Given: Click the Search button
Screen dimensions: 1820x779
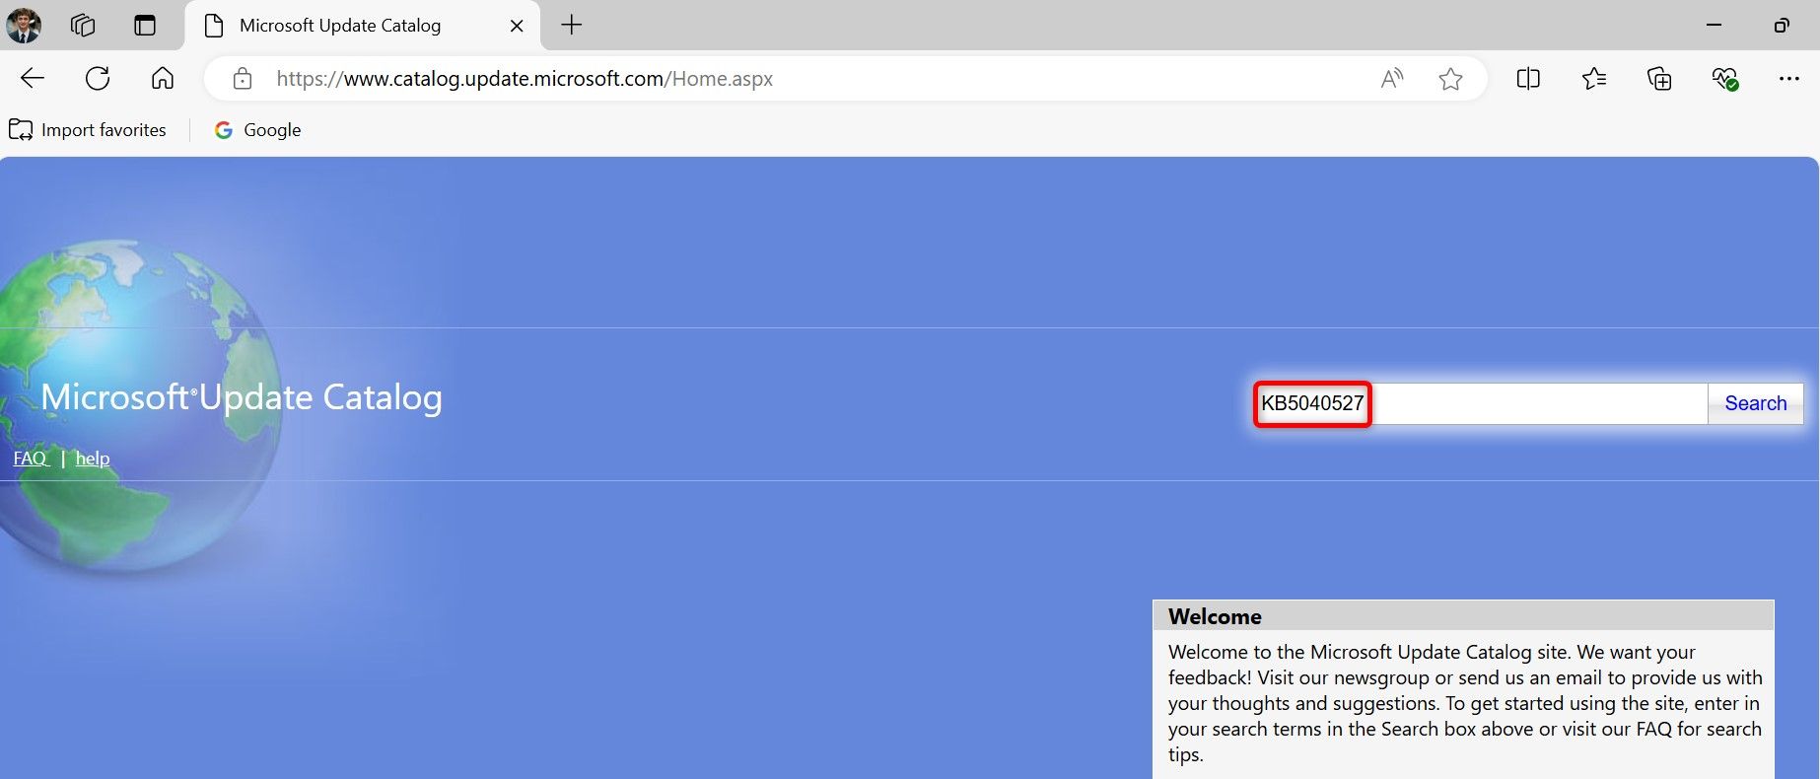Looking at the screenshot, I should tap(1756, 403).
